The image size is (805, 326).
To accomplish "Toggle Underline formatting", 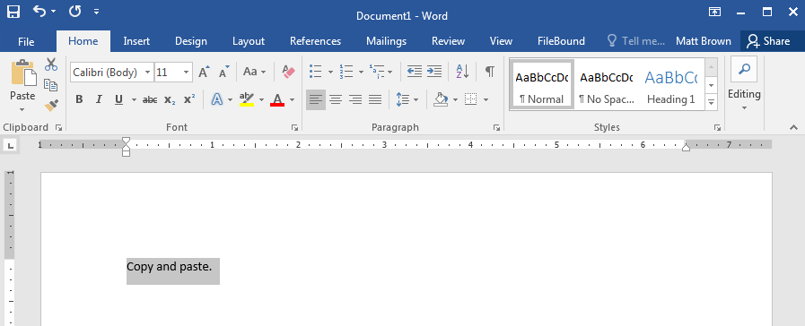I will click(118, 99).
